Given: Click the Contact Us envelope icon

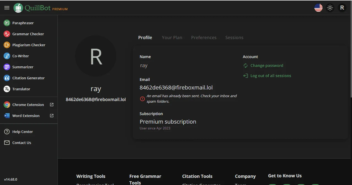Looking at the screenshot, I should point(7,143).
